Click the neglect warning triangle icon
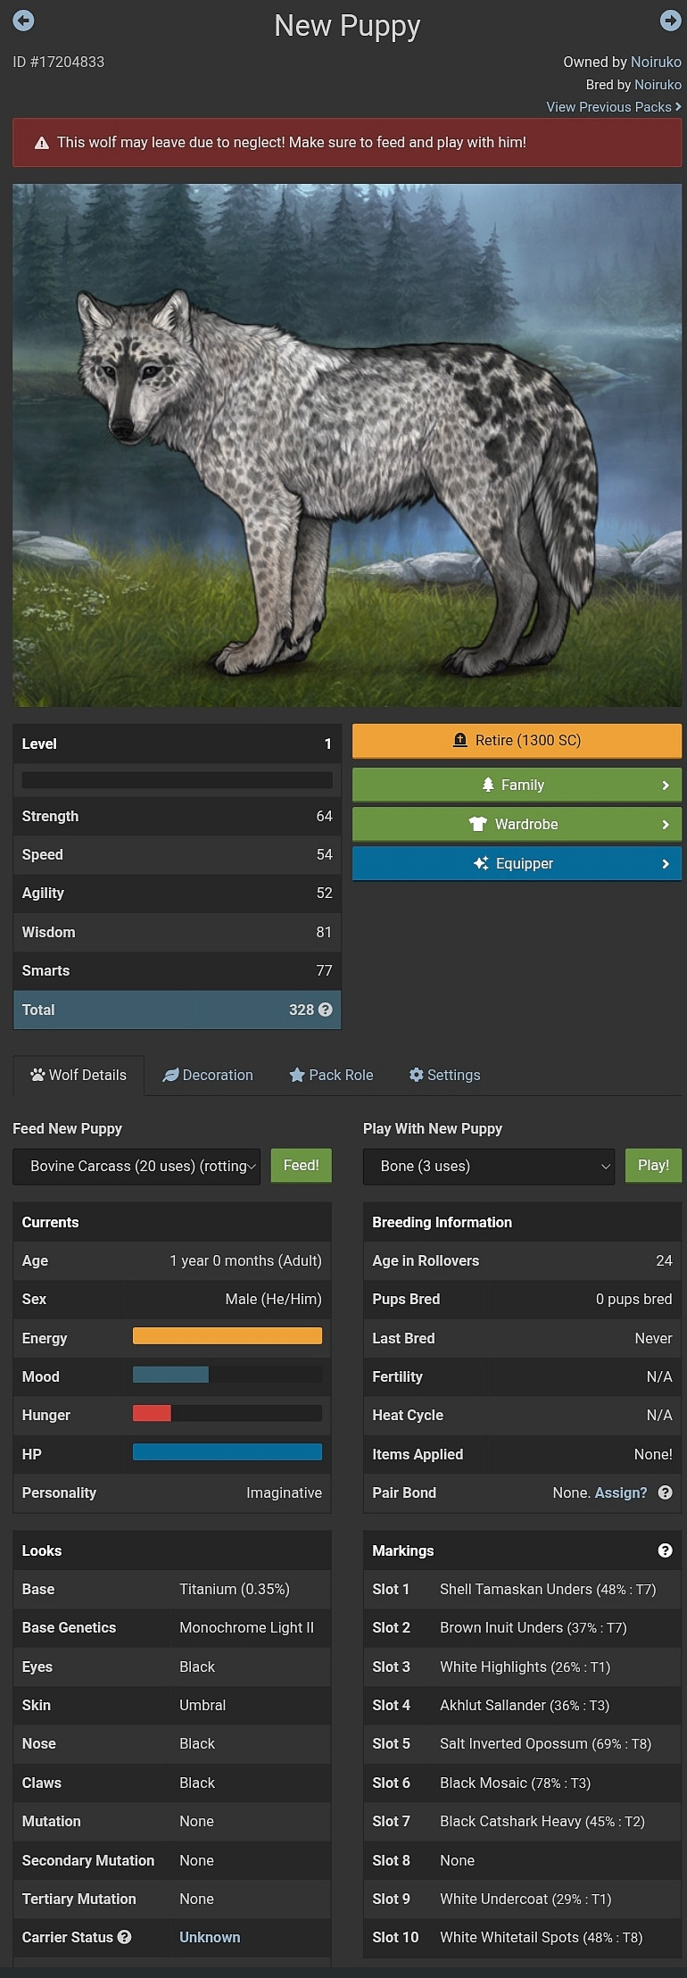The height and width of the screenshot is (1978, 687). [x=41, y=143]
